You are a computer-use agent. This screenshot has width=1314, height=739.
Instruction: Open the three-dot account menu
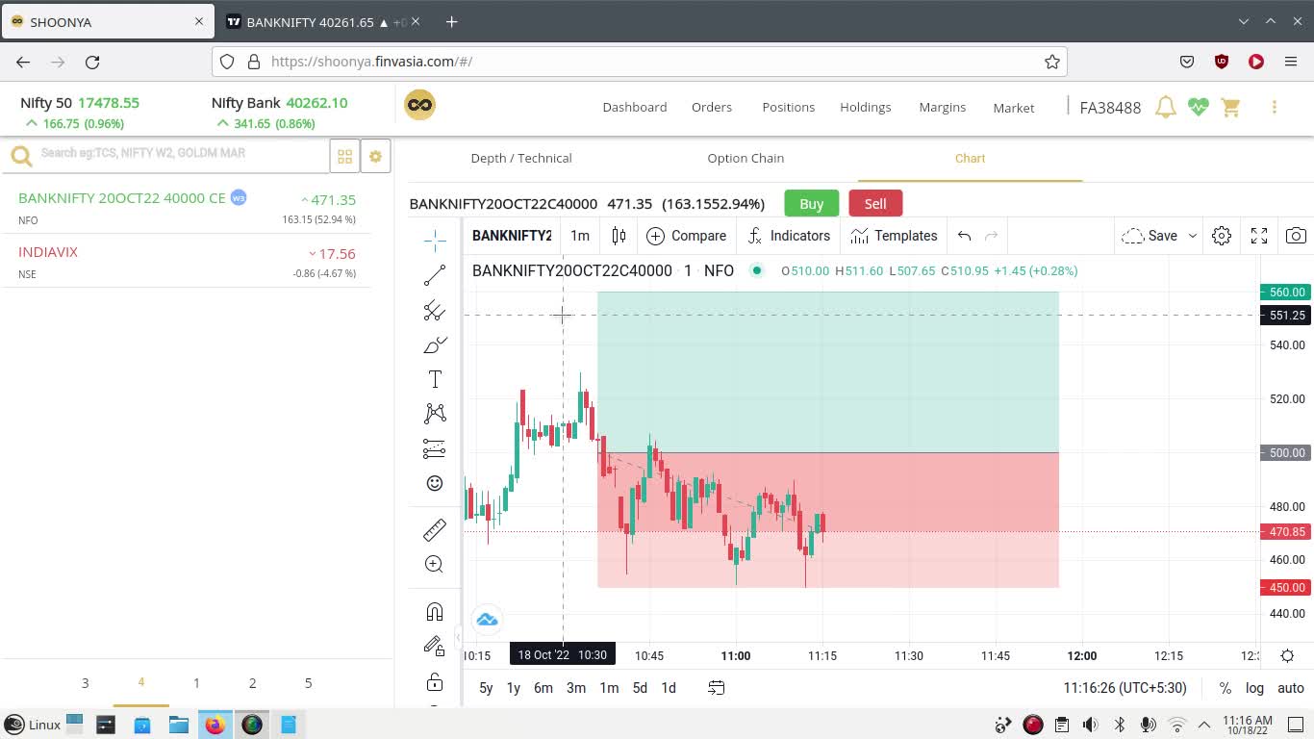tap(1275, 107)
